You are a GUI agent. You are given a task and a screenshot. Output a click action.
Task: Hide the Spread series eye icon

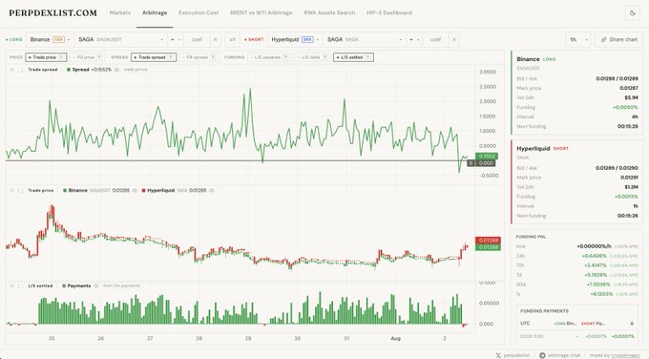click(116, 70)
